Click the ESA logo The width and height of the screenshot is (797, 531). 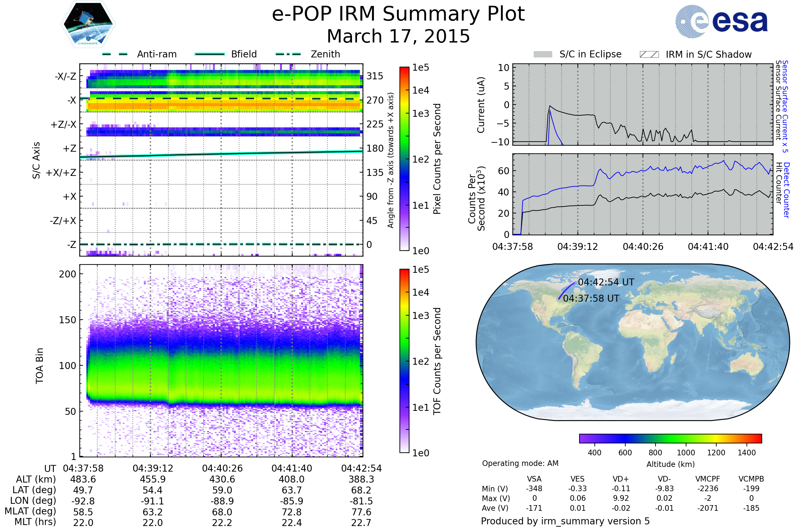click(x=722, y=21)
